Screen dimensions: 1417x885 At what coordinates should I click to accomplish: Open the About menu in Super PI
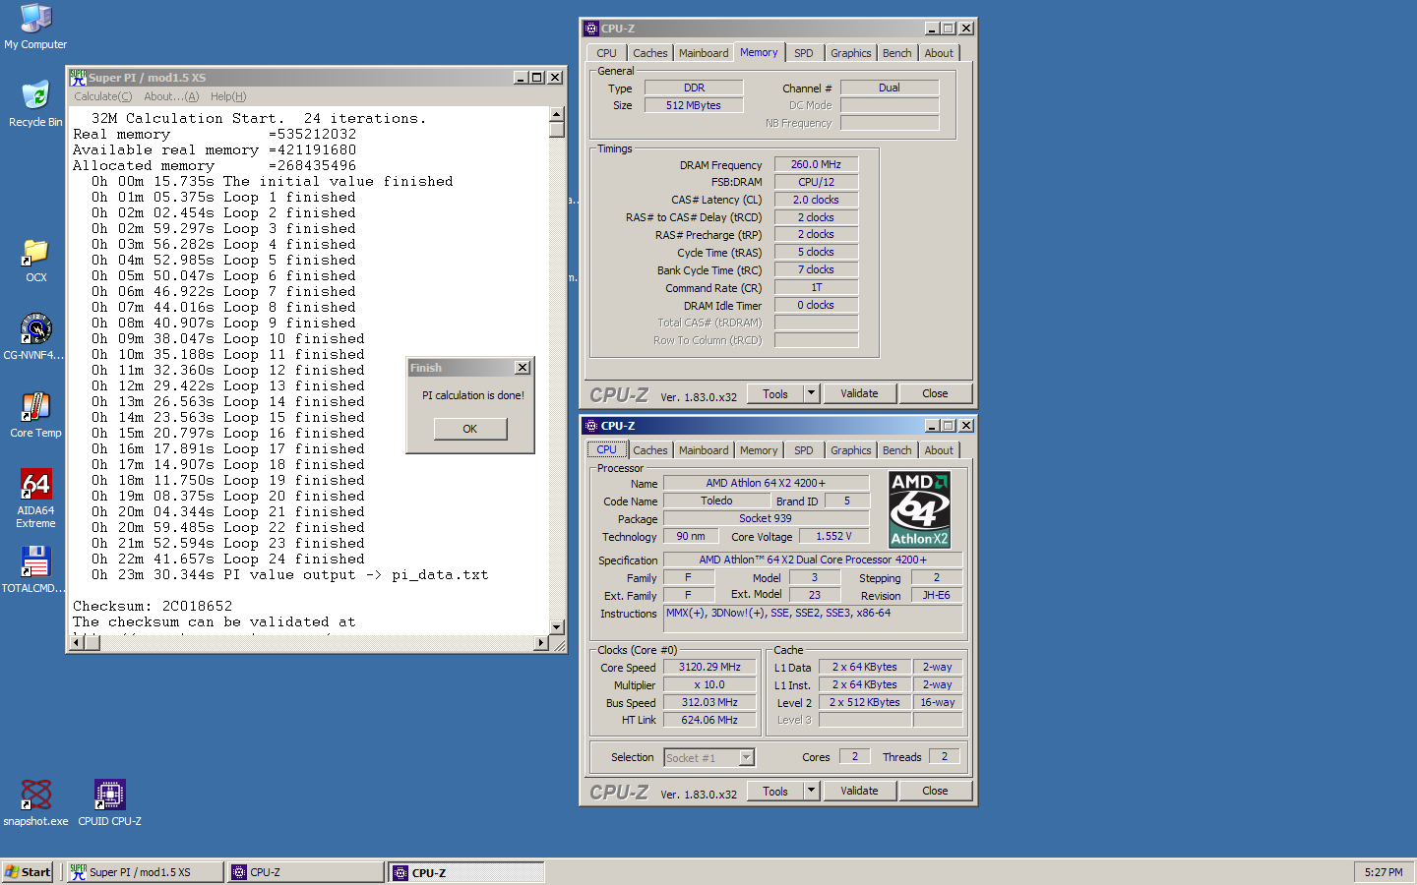click(171, 96)
